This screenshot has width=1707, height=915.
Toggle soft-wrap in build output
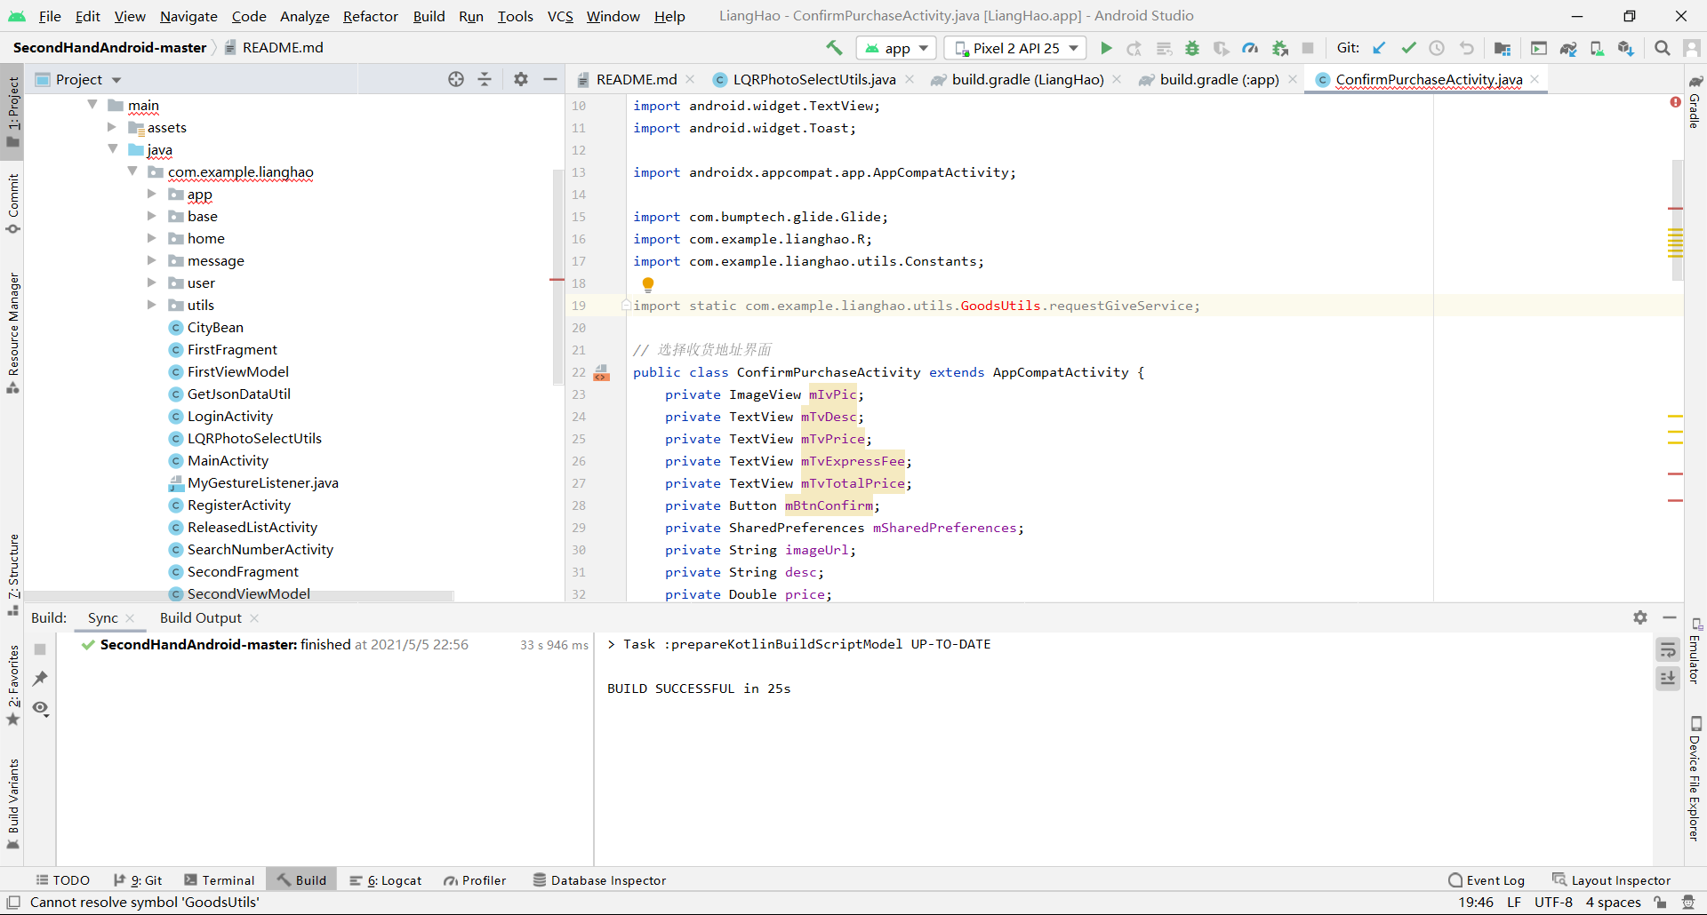coord(1668,649)
